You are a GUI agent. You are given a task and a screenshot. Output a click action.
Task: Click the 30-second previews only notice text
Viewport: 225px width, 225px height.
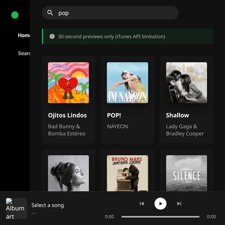coord(111,36)
